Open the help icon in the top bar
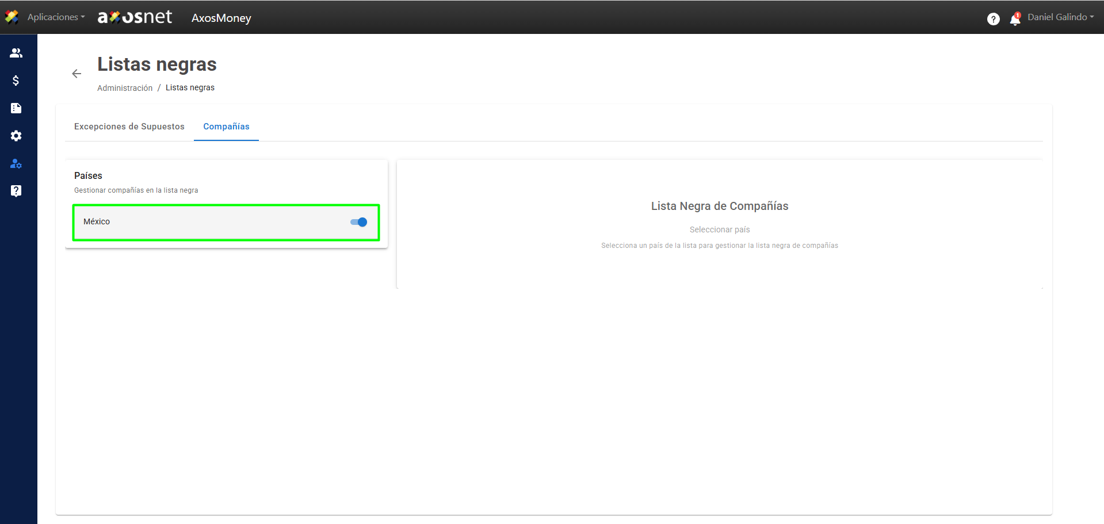This screenshot has width=1104, height=524. click(993, 19)
